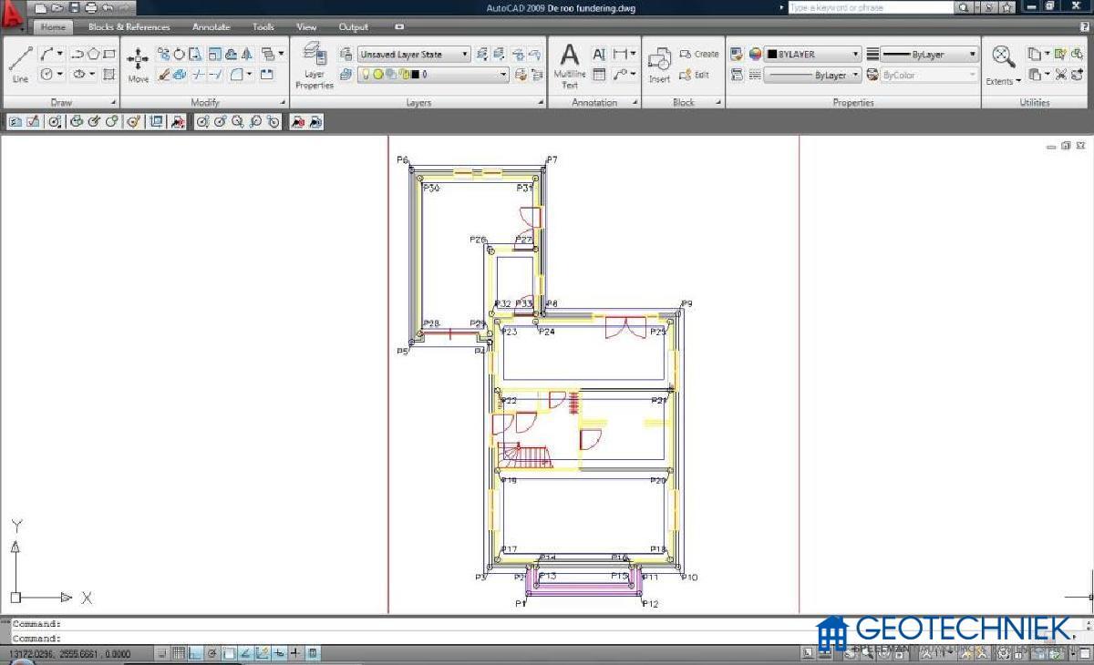Open the View ribbon tab

coord(306,27)
